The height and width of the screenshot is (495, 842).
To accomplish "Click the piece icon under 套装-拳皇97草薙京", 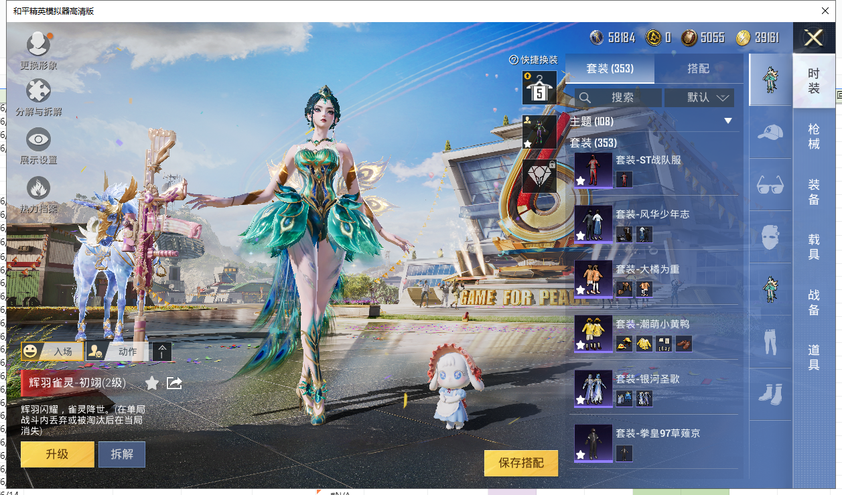I will tap(624, 453).
